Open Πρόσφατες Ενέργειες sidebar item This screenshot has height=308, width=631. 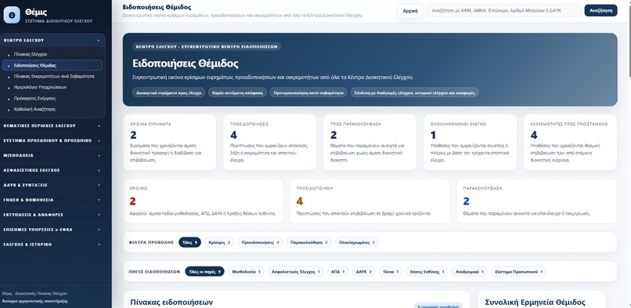[x=52, y=98]
